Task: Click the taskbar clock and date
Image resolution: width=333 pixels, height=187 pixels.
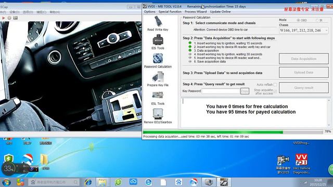Action: click(x=318, y=182)
